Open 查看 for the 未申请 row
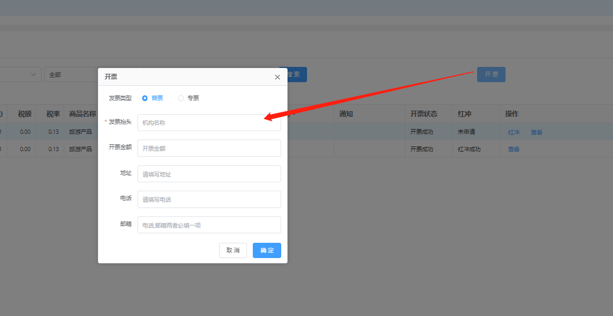Image resolution: width=613 pixels, height=316 pixels. point(536,132)
